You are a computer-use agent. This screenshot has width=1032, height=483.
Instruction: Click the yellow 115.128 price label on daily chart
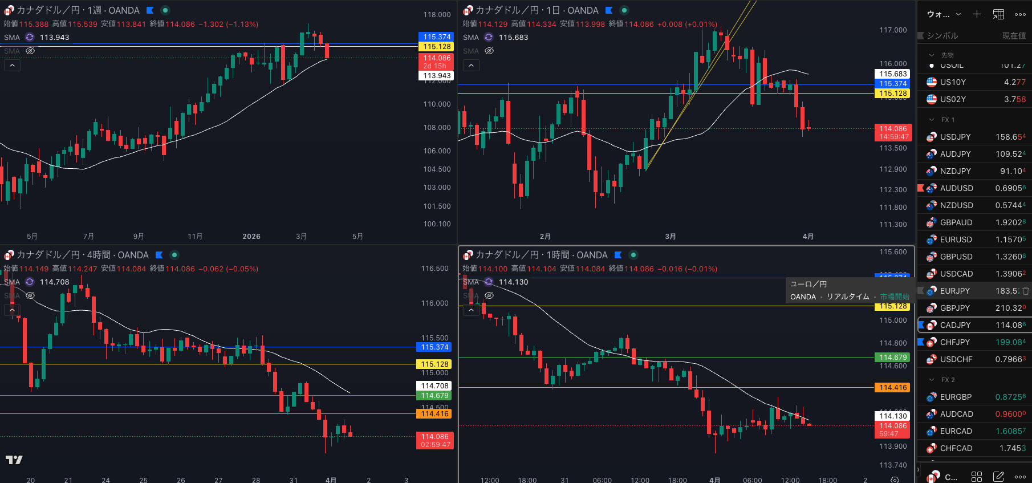[x=893, y=94]
